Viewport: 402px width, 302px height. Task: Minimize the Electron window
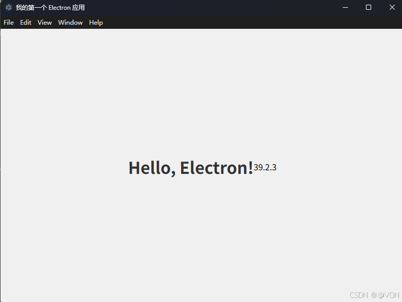(x=345, y=7)
